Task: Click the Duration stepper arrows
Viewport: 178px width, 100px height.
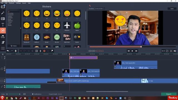Action: click(x=104, y=9)
